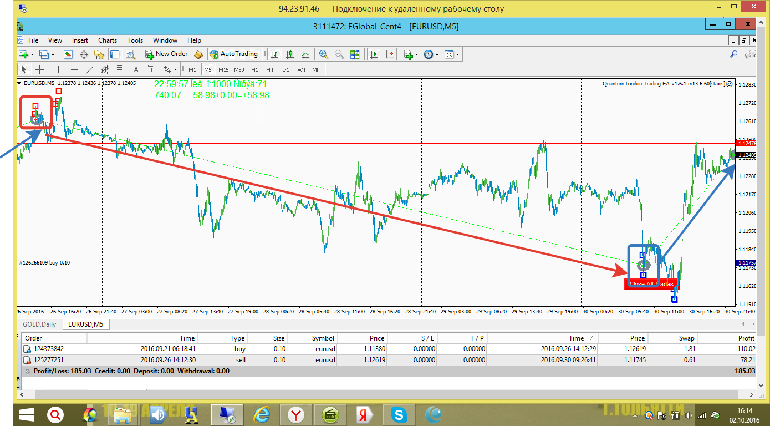This screenshot has height=426, width=770.
Task: Select the text label tool
Action: click(151, 69)
